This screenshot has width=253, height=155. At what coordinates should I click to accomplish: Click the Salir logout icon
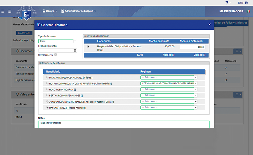coord(247,3)
